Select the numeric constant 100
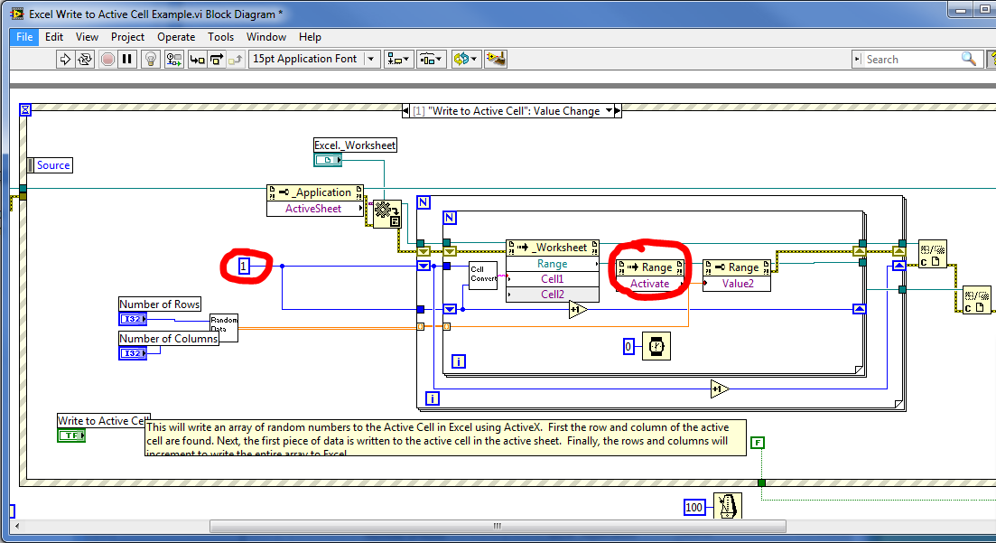Screen dimensions: 996x543 (694, 508)
